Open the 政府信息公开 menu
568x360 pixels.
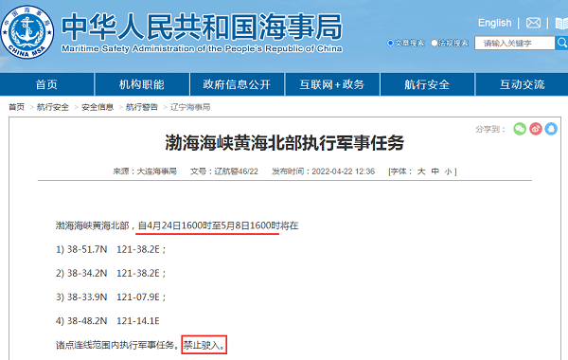coord(237,84)
